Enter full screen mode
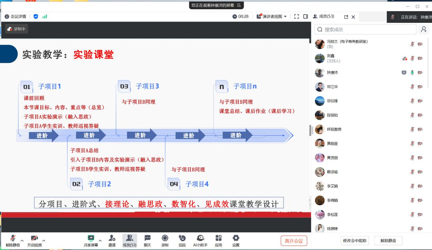432x250 pixels. 296,16
